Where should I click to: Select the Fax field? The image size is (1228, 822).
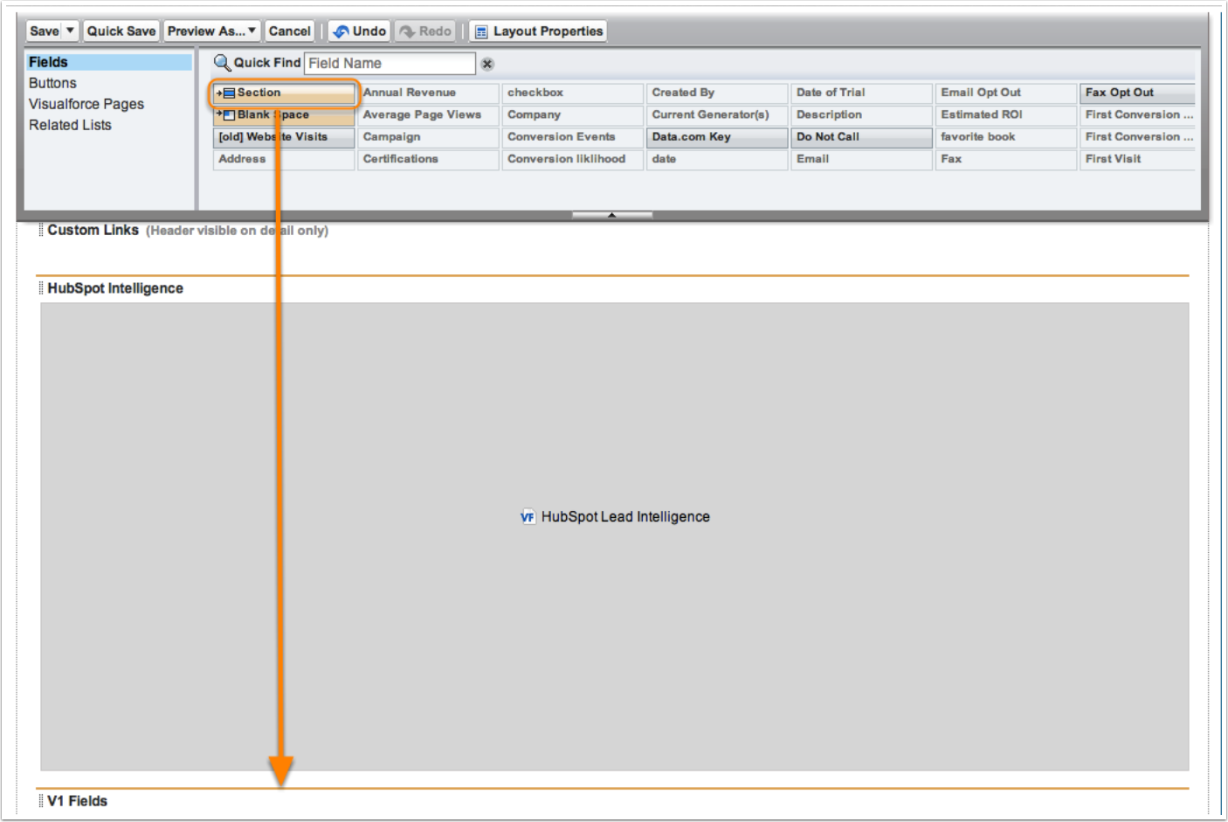[x=1006, y=159]
